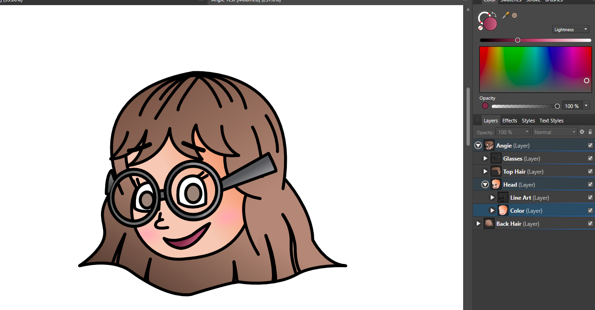Open the Normal blend mode dropdown
The width and height of the screenshot is (595, 310).
(x=555, y=132)
